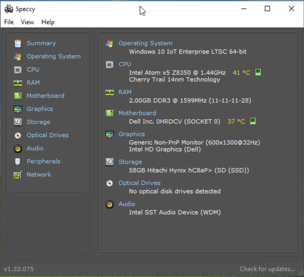
Task: Click the RAM icon in summary panel
Action: click(110, 92)
